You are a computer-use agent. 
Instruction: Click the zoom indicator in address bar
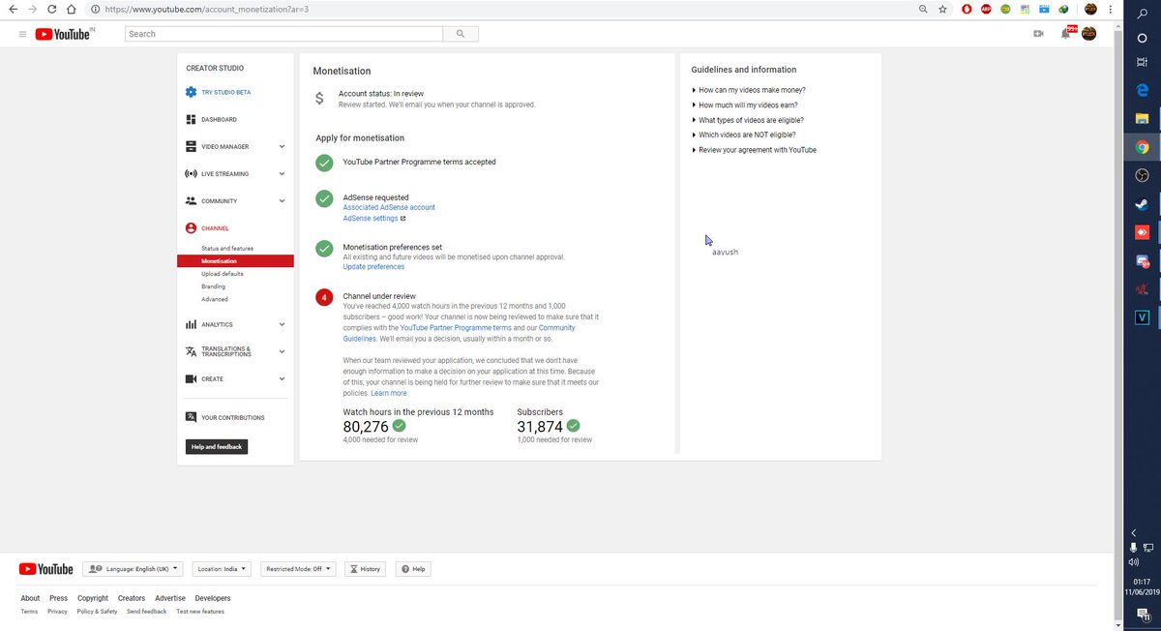(923, 9)
